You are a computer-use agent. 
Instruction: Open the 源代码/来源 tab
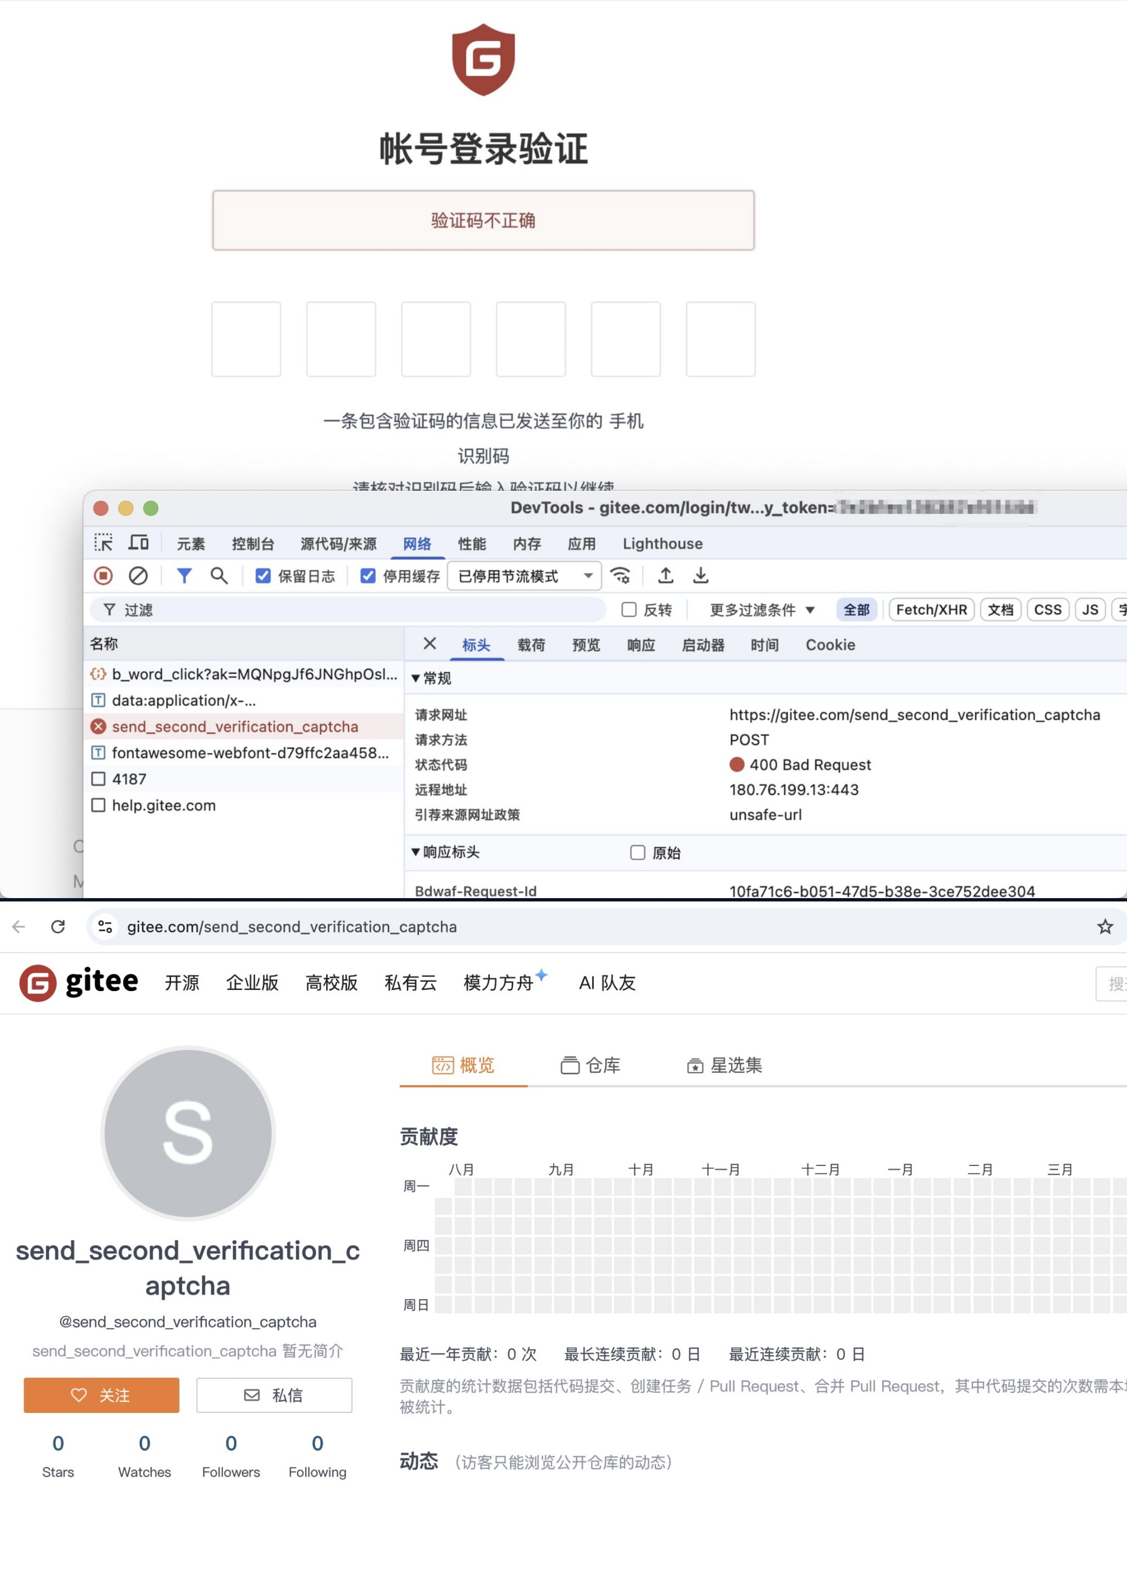pyautogui.click(x=339, y=544)
